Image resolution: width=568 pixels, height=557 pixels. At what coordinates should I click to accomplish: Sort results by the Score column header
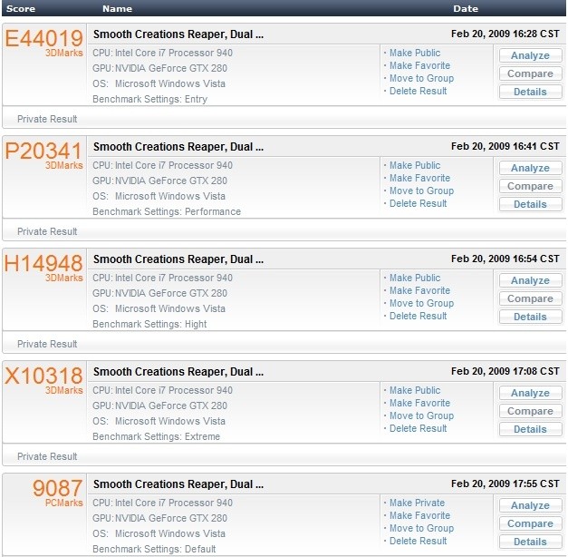click(21, 8)
